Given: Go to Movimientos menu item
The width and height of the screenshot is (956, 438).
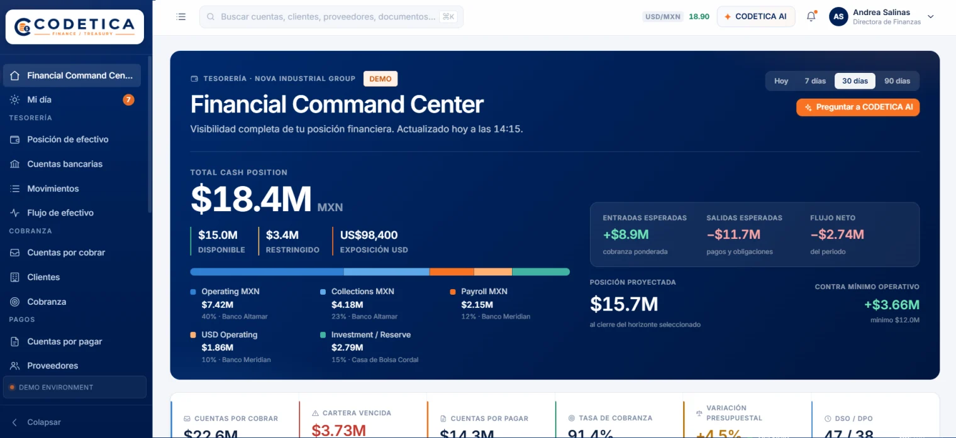Looking at the screenshot, I should pos(72,189).
